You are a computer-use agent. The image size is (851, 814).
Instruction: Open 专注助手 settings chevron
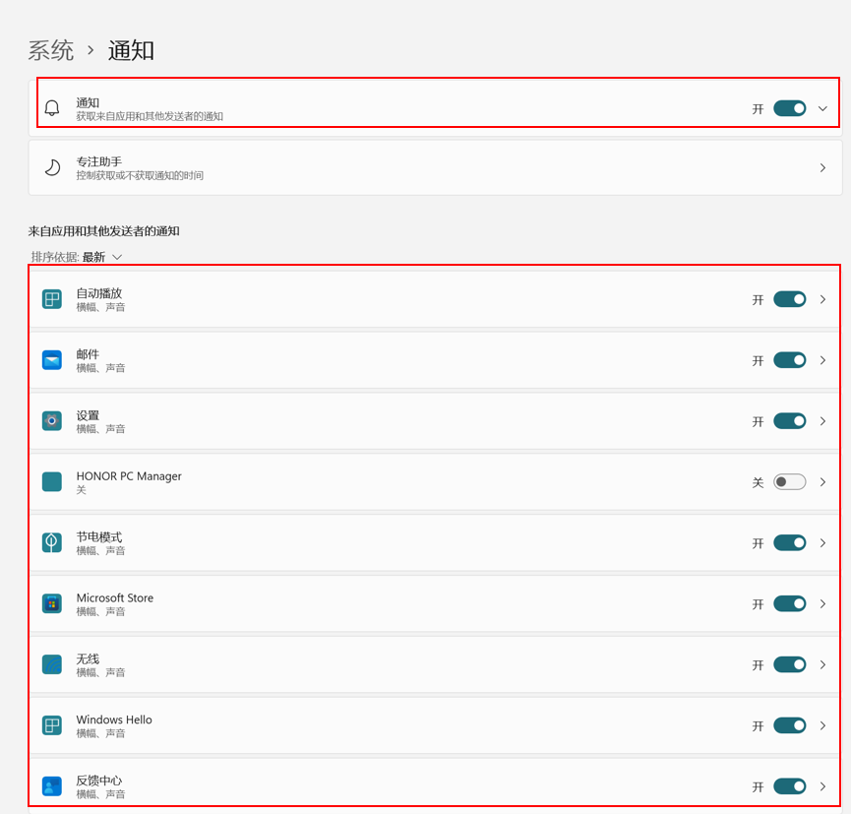[x=822, y=168]
